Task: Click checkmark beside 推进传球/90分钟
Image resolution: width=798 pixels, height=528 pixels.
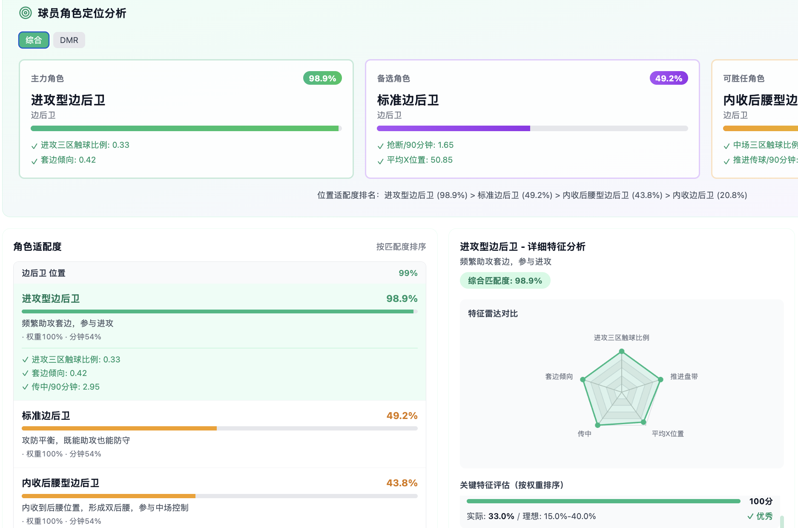Action: 727,161
